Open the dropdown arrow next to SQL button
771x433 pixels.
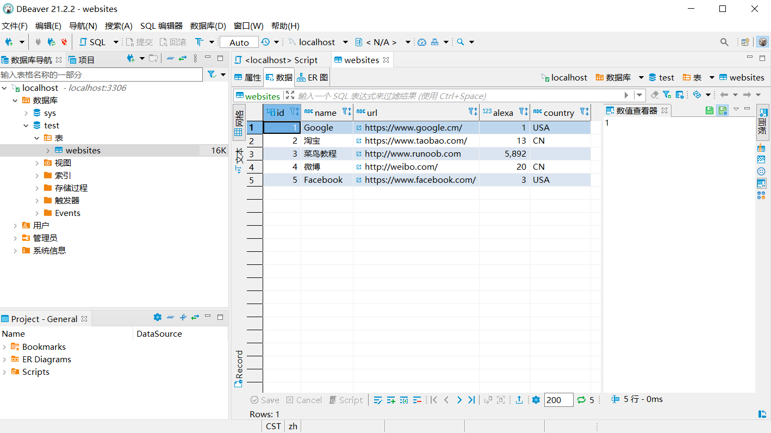pos(116,42)
